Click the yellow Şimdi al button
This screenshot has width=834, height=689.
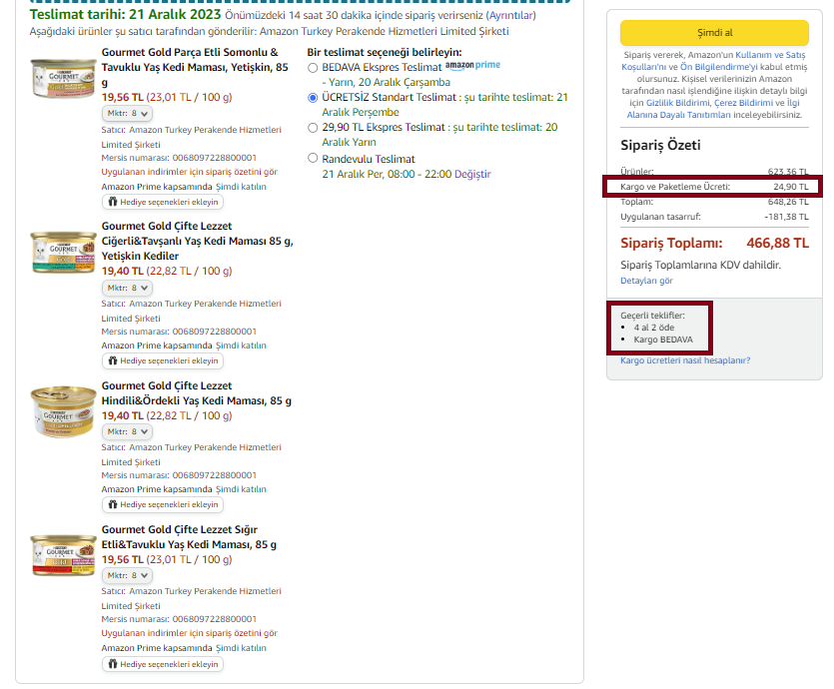point(714,33)
